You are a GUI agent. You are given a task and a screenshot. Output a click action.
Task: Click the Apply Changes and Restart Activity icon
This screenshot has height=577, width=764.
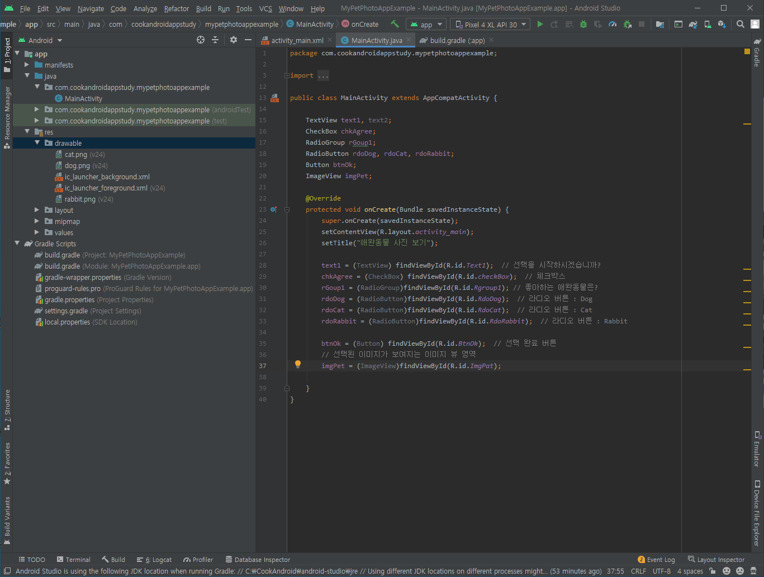pos(554,24)
